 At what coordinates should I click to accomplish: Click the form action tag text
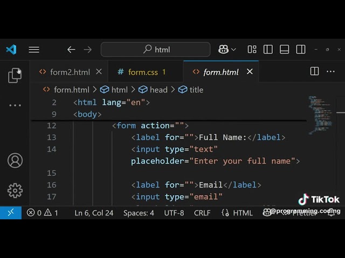[x=150, y=126]
